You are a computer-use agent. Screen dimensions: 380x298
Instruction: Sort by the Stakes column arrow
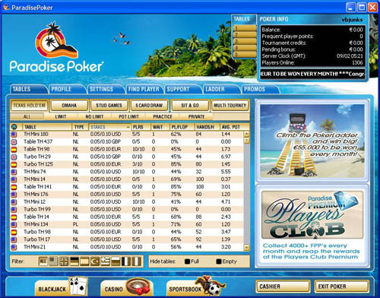coord(128,127)
